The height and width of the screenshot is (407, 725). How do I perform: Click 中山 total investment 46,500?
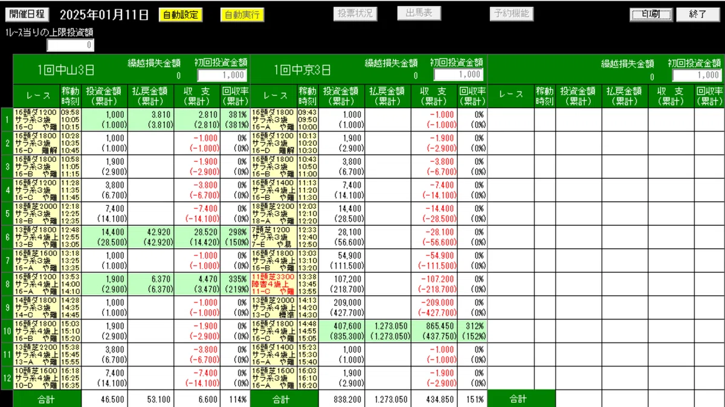[x=105, y=399]
